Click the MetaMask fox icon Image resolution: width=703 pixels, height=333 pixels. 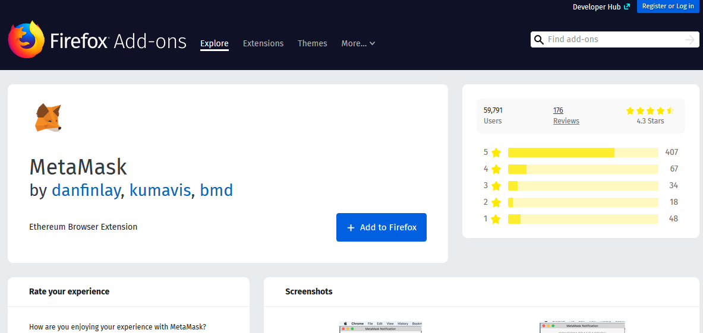(48, 118)
